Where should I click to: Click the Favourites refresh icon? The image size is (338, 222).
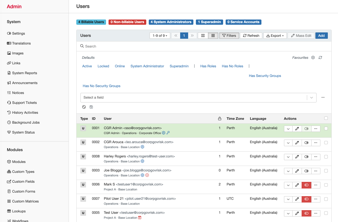(x=320, y=58)
